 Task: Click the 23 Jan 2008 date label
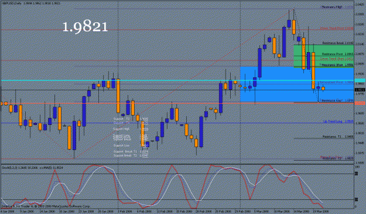click(x=86, y=211)
